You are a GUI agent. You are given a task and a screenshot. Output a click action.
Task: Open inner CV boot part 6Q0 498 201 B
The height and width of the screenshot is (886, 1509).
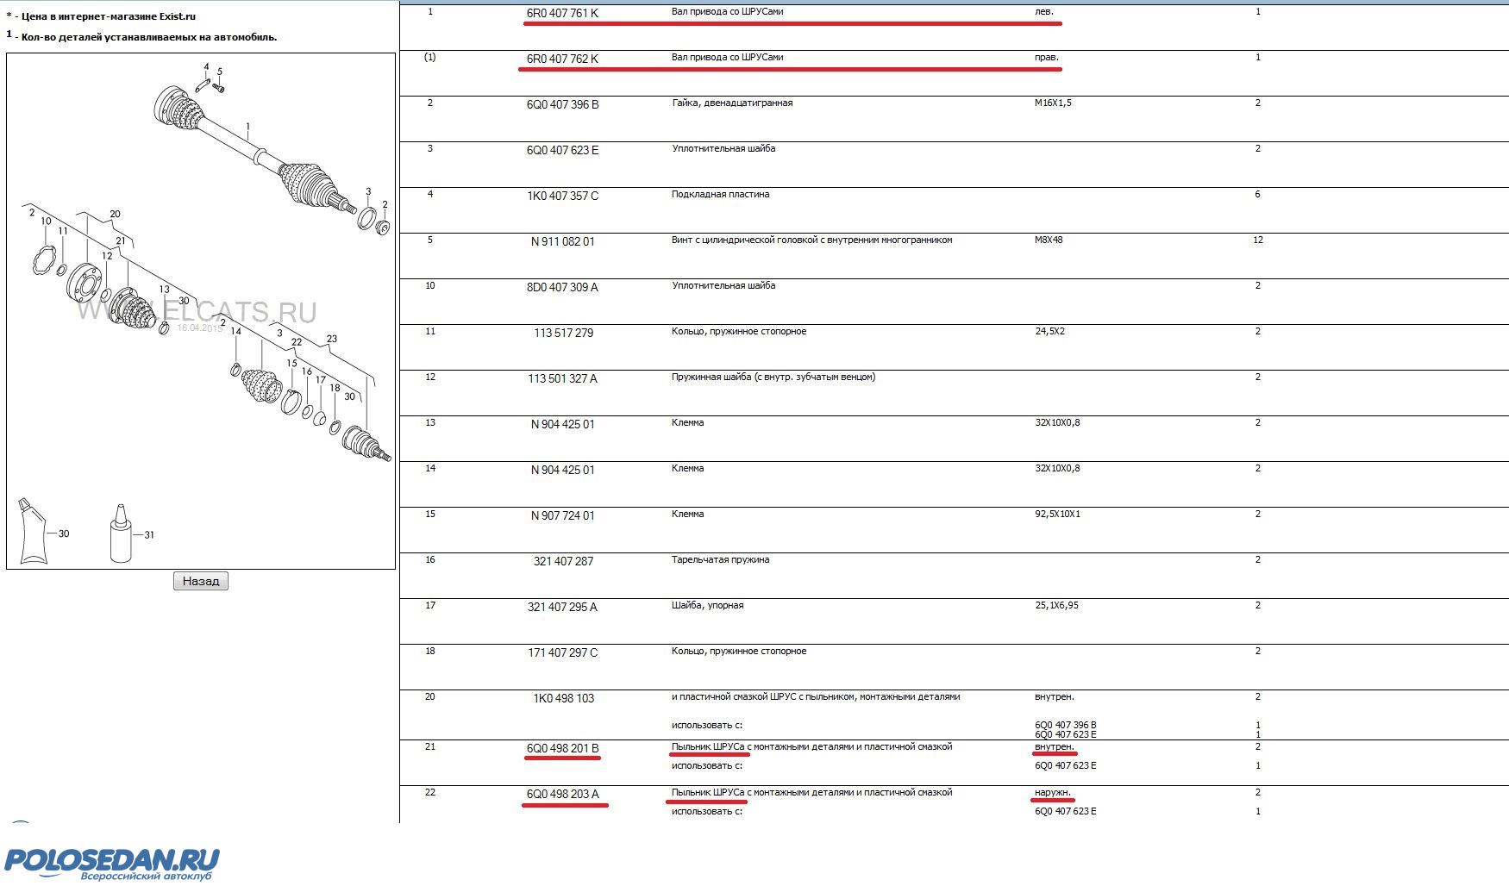(562, 748)
